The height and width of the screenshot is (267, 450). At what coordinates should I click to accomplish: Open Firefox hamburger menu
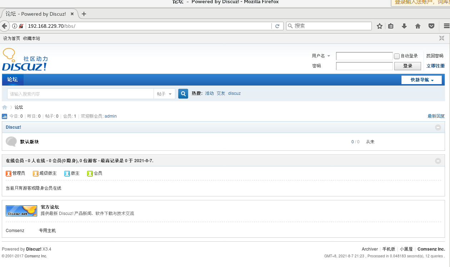tap(446, 26)
